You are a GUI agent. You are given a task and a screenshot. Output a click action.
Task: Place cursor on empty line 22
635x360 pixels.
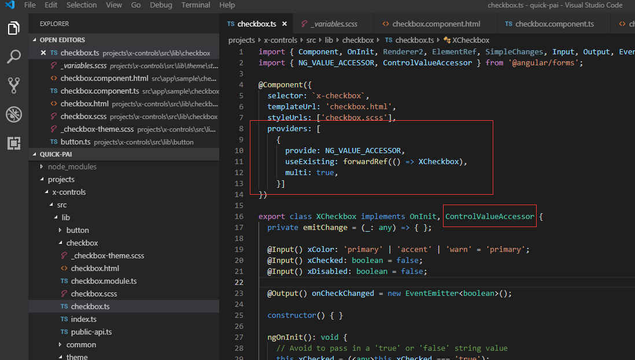(x=405, y=282)
